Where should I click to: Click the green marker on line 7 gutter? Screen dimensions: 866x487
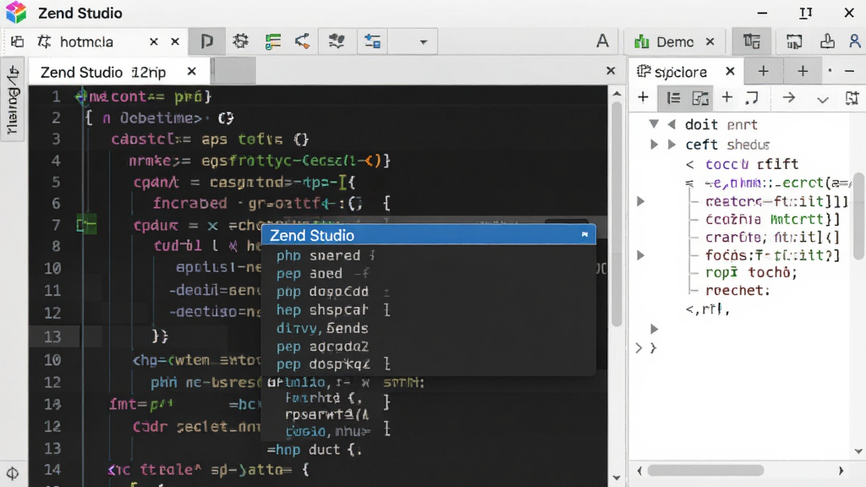click(86, 225)
